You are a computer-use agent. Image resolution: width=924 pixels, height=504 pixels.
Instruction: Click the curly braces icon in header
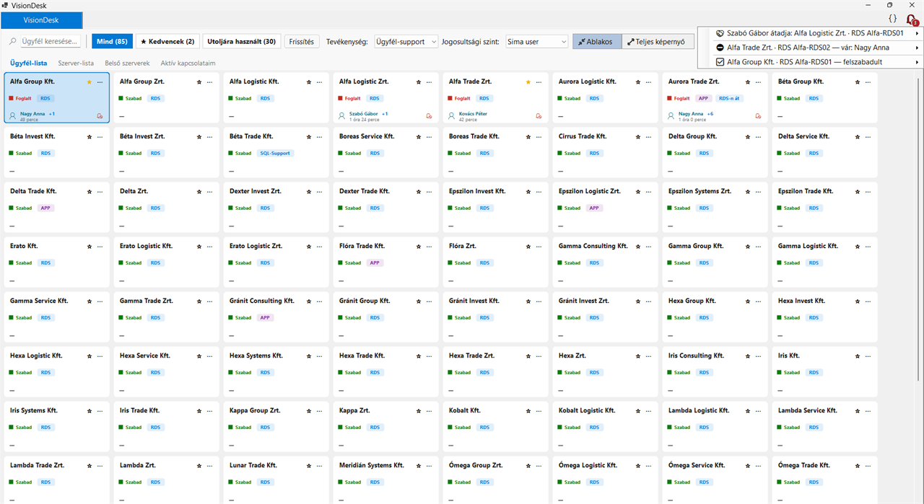[x=892, y=19]
